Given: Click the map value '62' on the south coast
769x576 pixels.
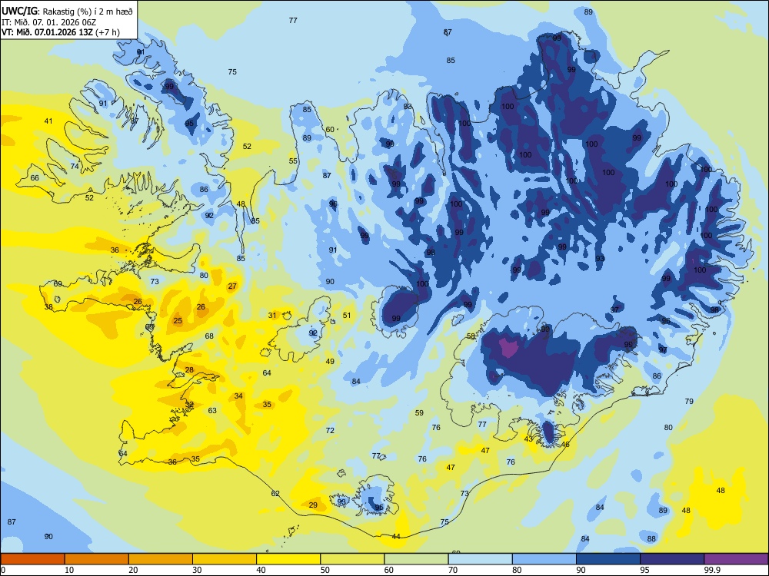Looking at the screenshot, I should click(275, 493).
